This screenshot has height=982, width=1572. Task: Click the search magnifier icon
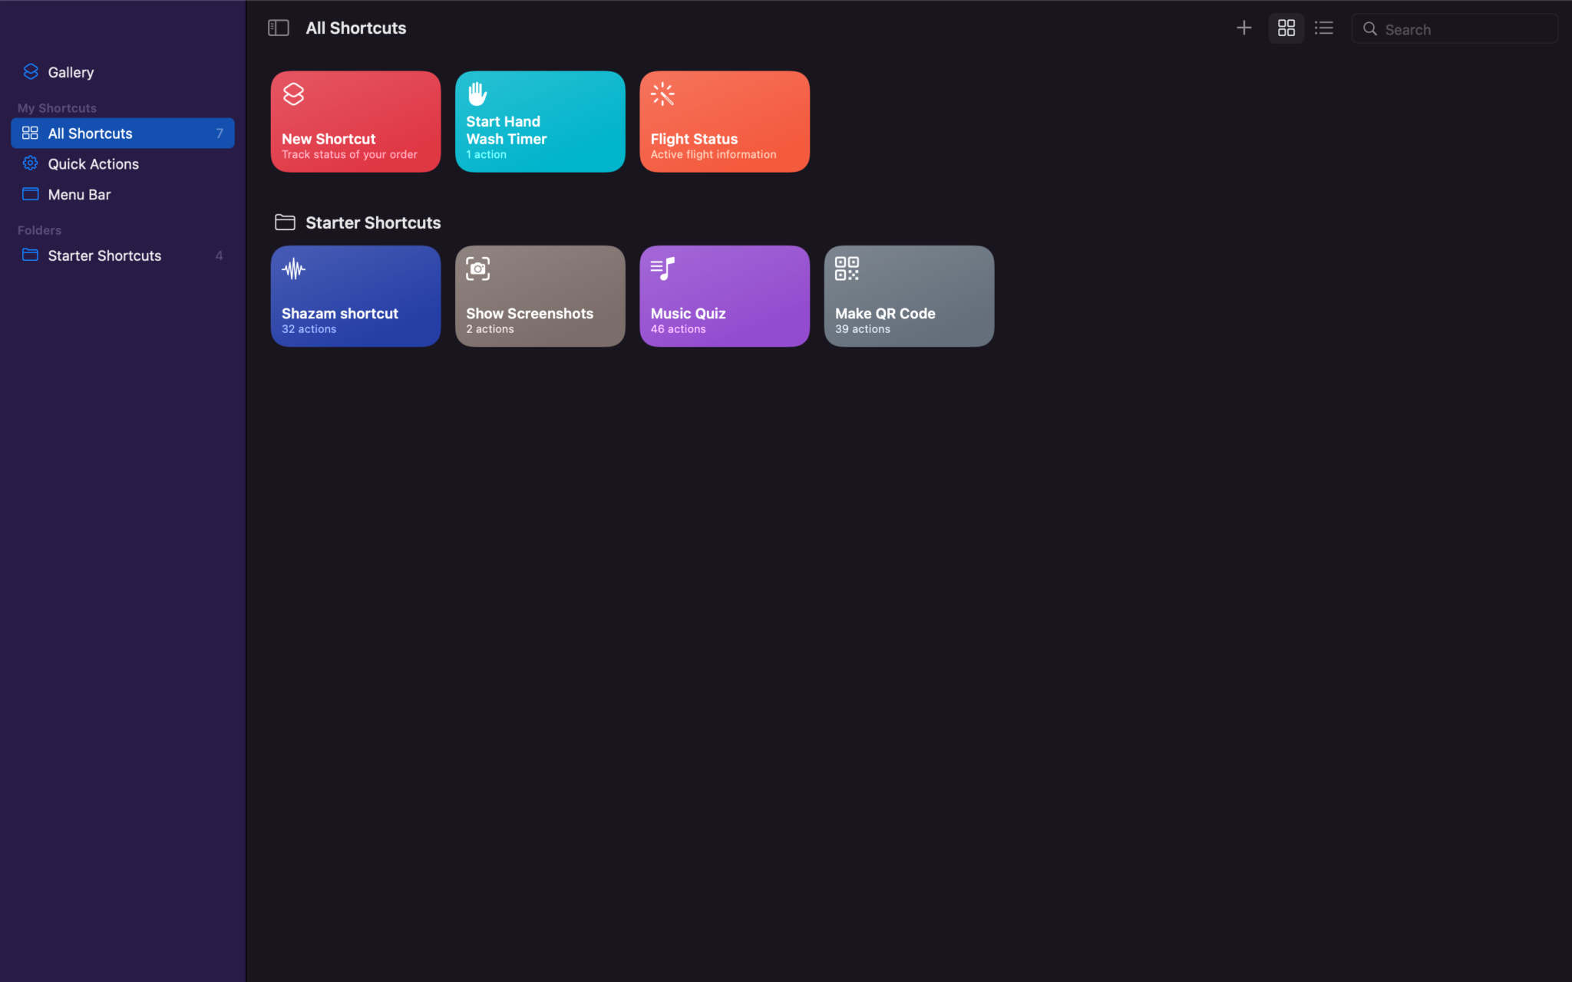click(x=1369, y=29)
